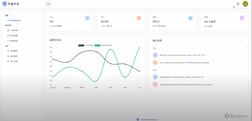Toggle Second Dataset legend visibility

point(103,45)
